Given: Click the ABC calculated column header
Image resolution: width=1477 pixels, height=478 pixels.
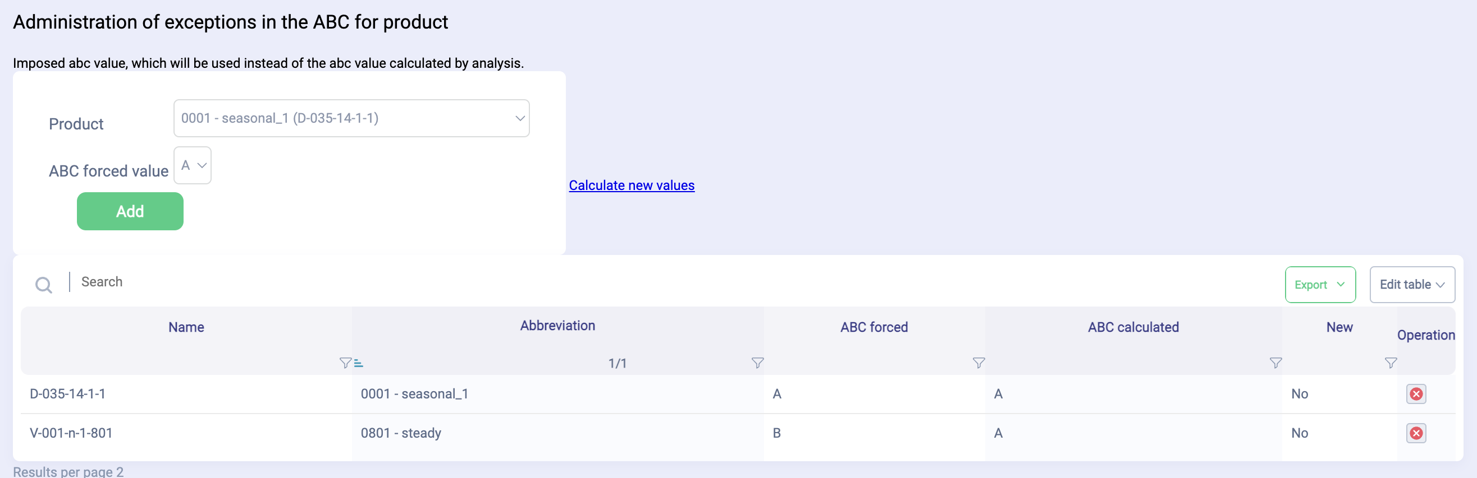Looking at the screenshot, I should (x=1133, y=327).
